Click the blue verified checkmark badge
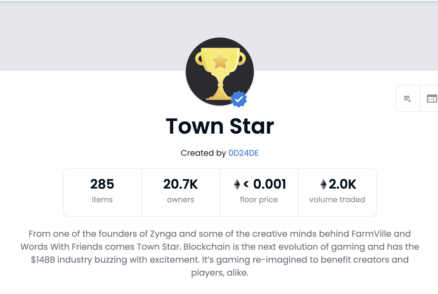Viewport: 438px width, 294px height. point(239,100)
